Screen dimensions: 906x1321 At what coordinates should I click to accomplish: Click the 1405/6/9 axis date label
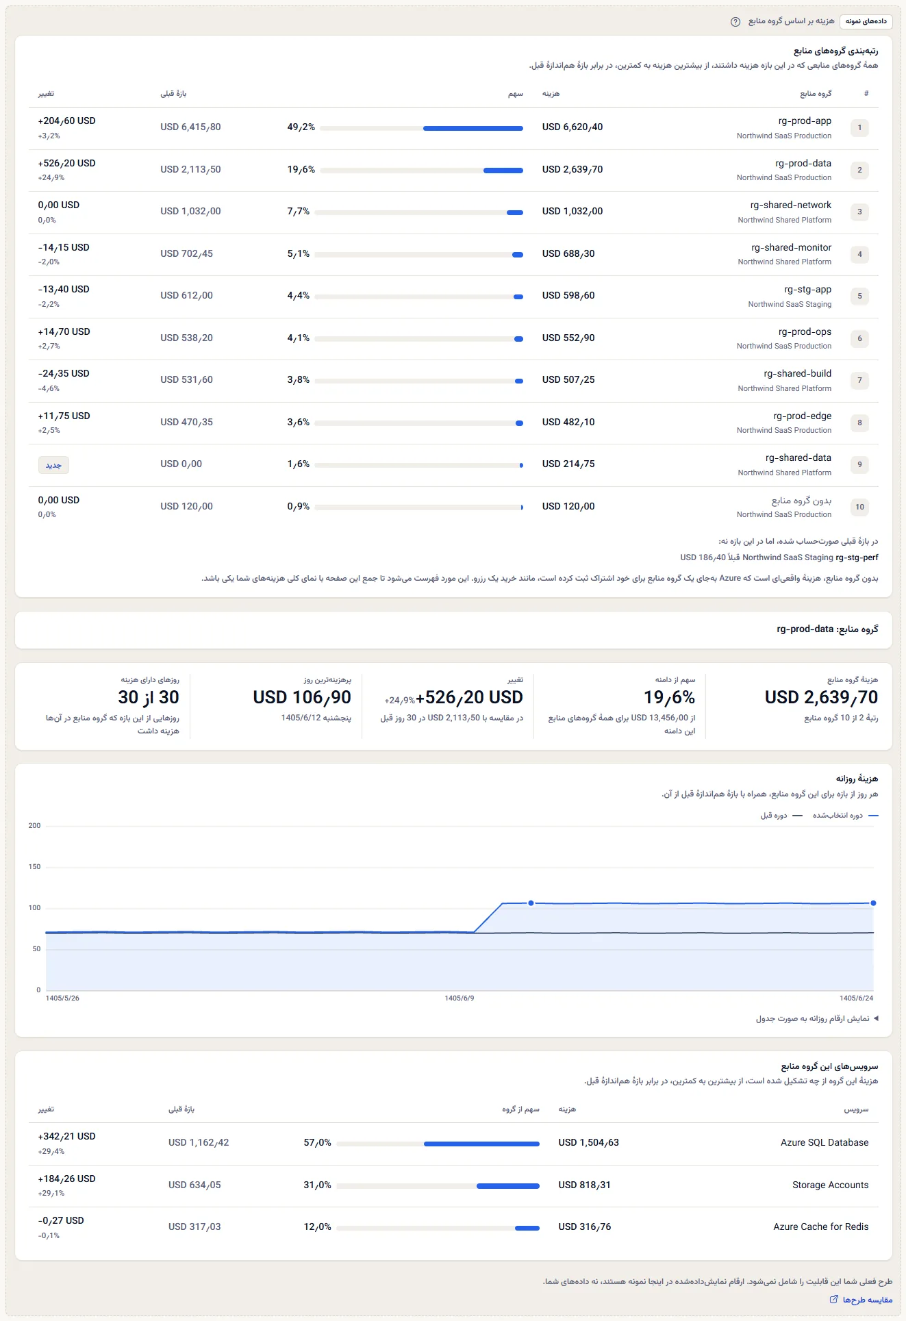tap(460, 998)
